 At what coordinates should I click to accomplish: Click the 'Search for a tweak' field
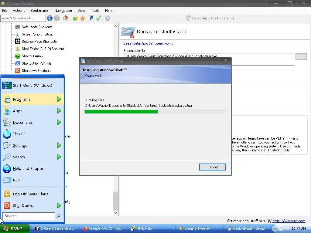(23, 18)
